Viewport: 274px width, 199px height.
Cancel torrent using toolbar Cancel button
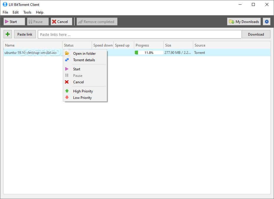click(x=61, y=21)
